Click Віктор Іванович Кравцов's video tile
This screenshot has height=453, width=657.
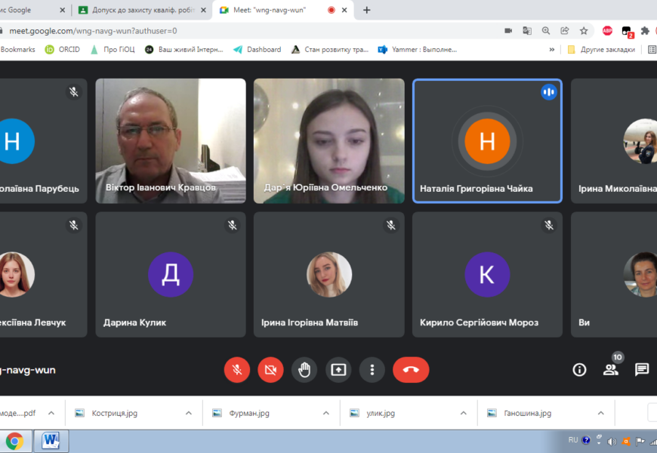170,140
